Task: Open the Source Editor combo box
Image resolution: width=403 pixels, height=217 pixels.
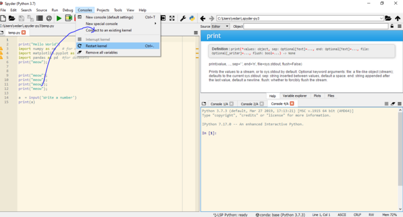Action: [x=221, y=26]
